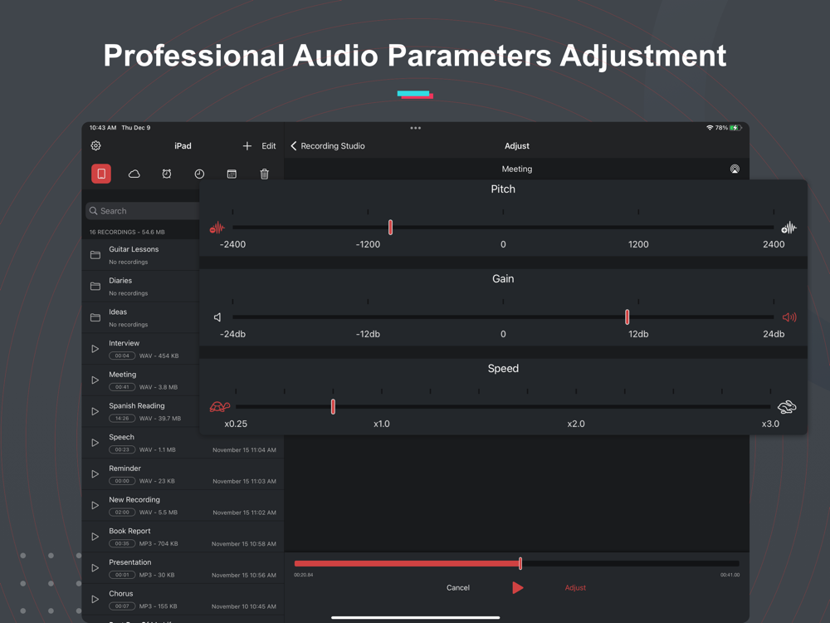
Task: Play the Spanish Reading recording
Action: tap(95, 411)
